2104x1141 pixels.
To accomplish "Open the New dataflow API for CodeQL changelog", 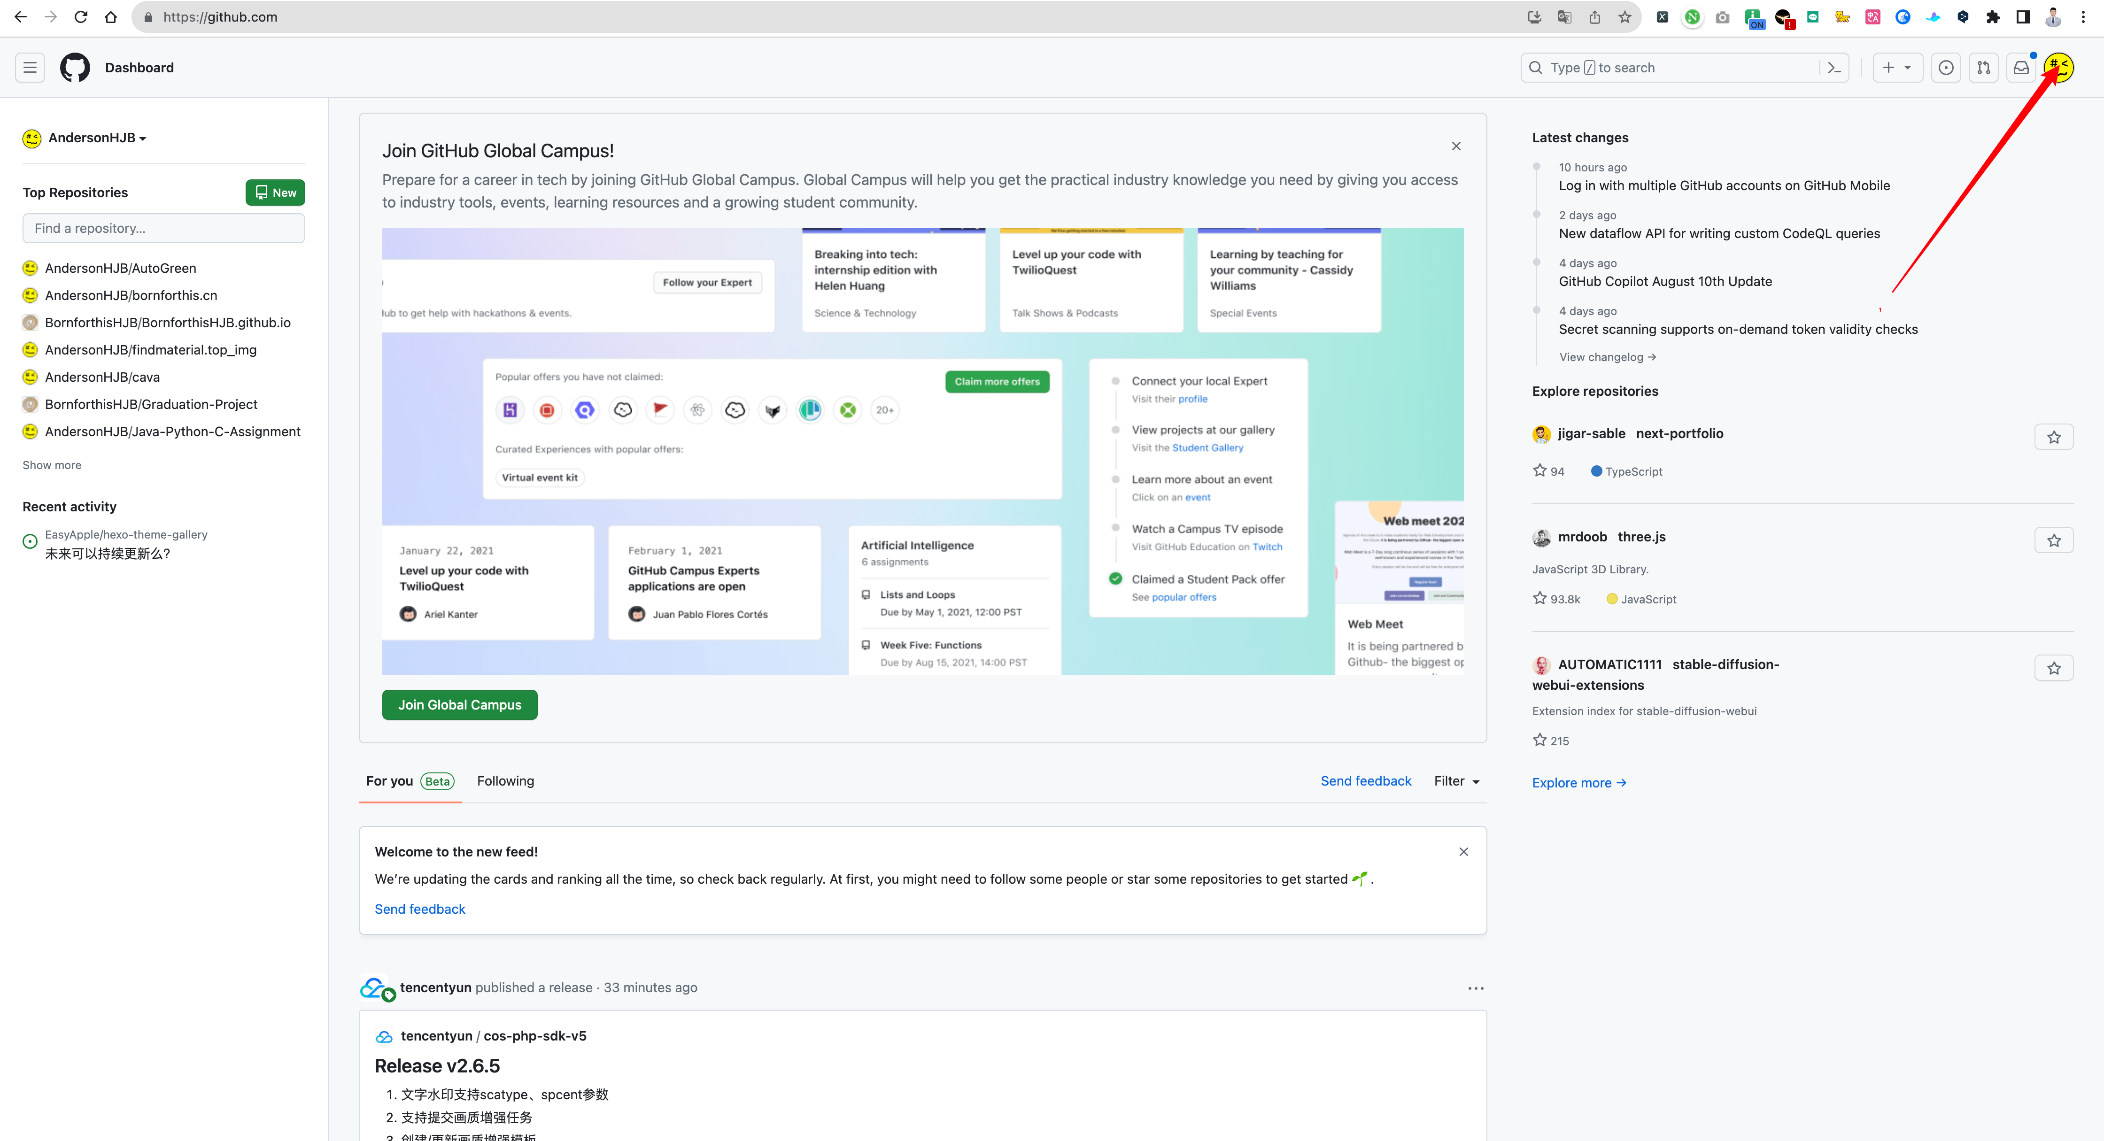I will 1719,233.
